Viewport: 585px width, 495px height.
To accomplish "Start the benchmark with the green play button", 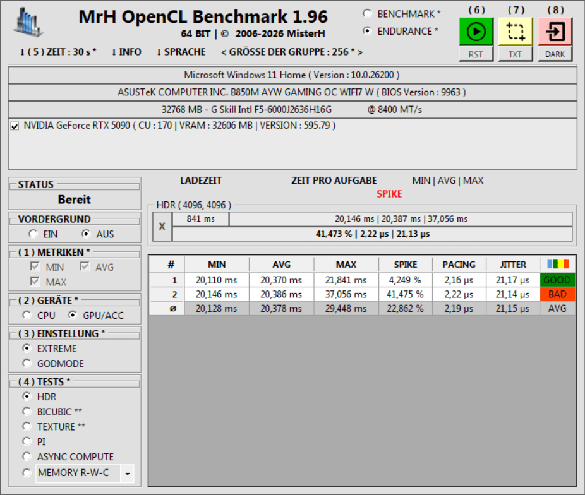I will coord(476,32).
